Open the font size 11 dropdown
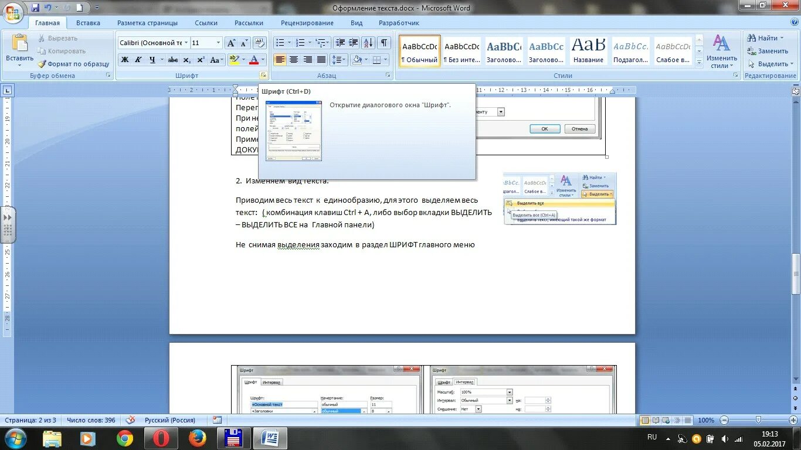Screen dimensions: 801x450 (219, 43)
